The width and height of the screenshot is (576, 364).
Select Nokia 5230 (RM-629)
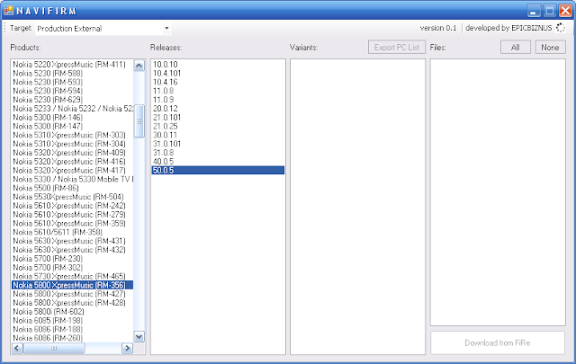tap(72, 100)
